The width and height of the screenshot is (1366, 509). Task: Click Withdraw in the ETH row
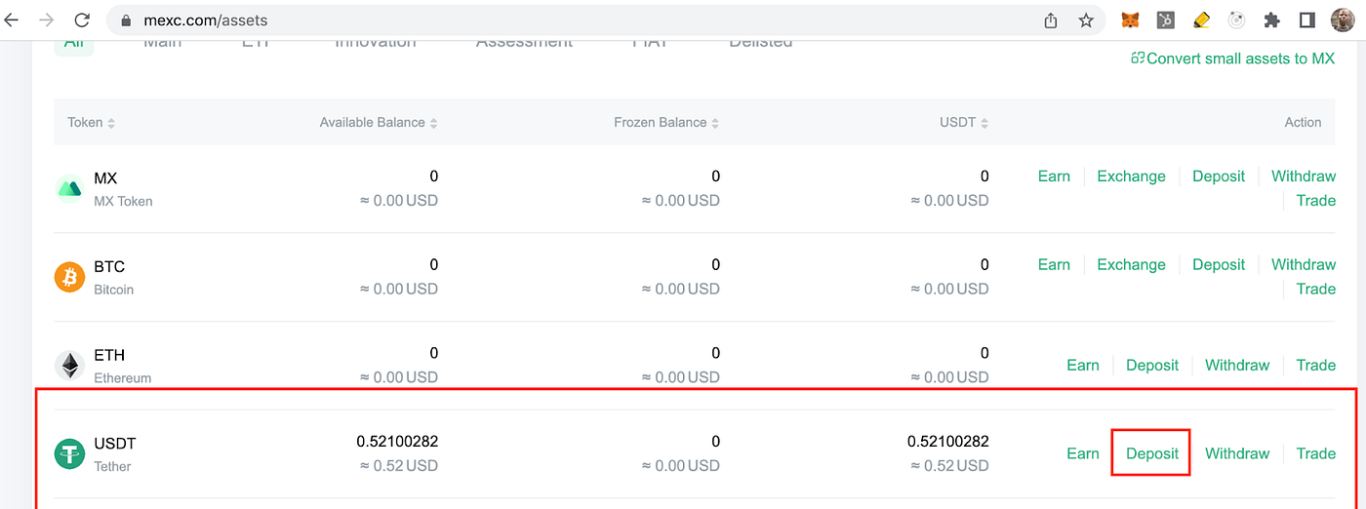(x=1237, y=365)
